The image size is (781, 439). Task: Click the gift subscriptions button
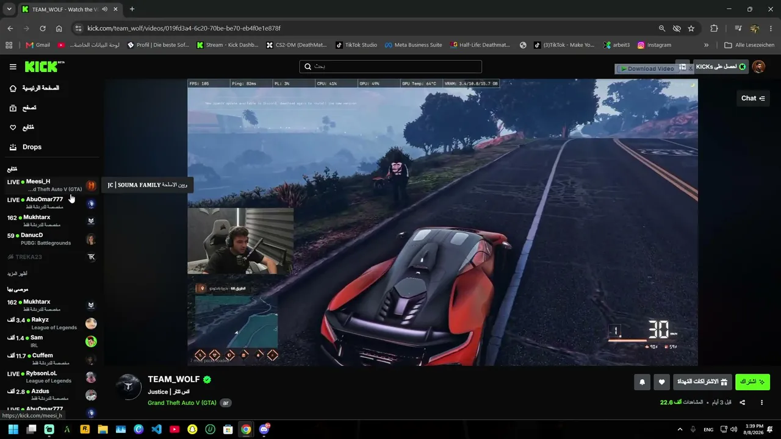[702, 382]
